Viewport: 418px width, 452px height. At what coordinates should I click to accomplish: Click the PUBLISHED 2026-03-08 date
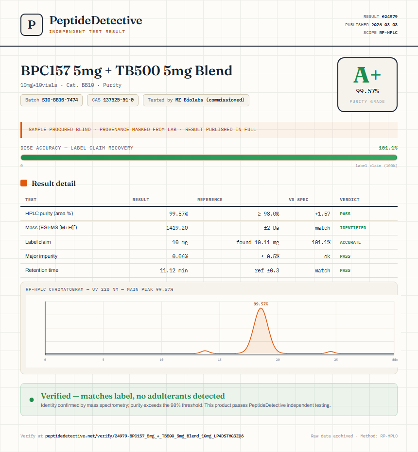[x=371, y=25]
